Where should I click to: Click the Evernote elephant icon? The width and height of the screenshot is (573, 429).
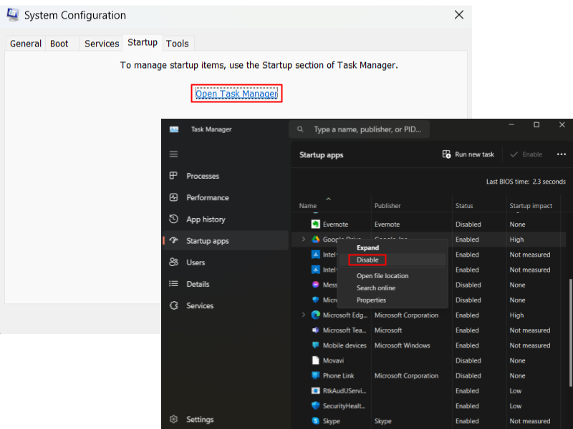[316, 224]
